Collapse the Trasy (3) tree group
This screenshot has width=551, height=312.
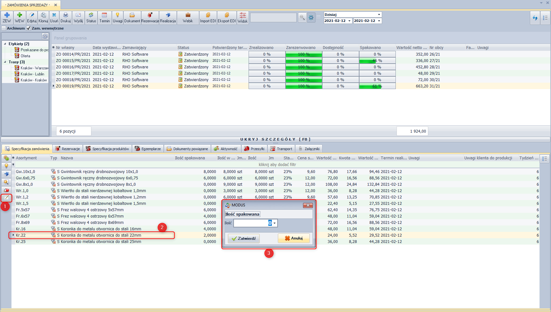[x=5, y=62]
